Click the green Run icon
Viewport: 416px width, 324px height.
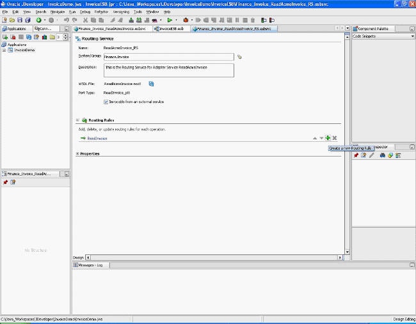(170, 20)
